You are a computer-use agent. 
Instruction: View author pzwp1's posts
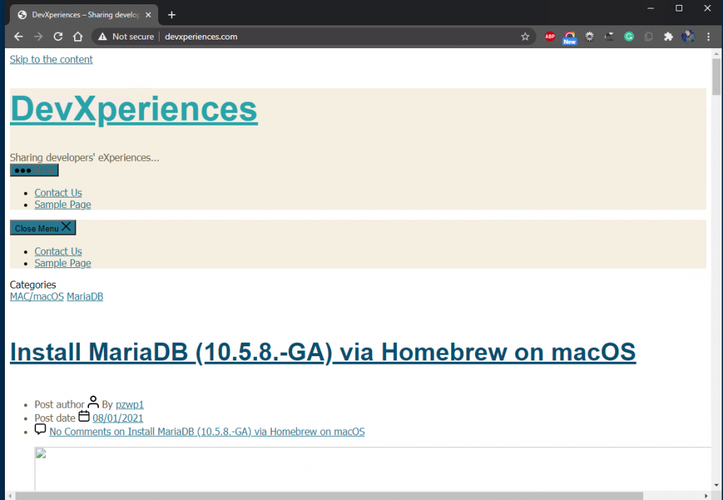click(130, 405)
